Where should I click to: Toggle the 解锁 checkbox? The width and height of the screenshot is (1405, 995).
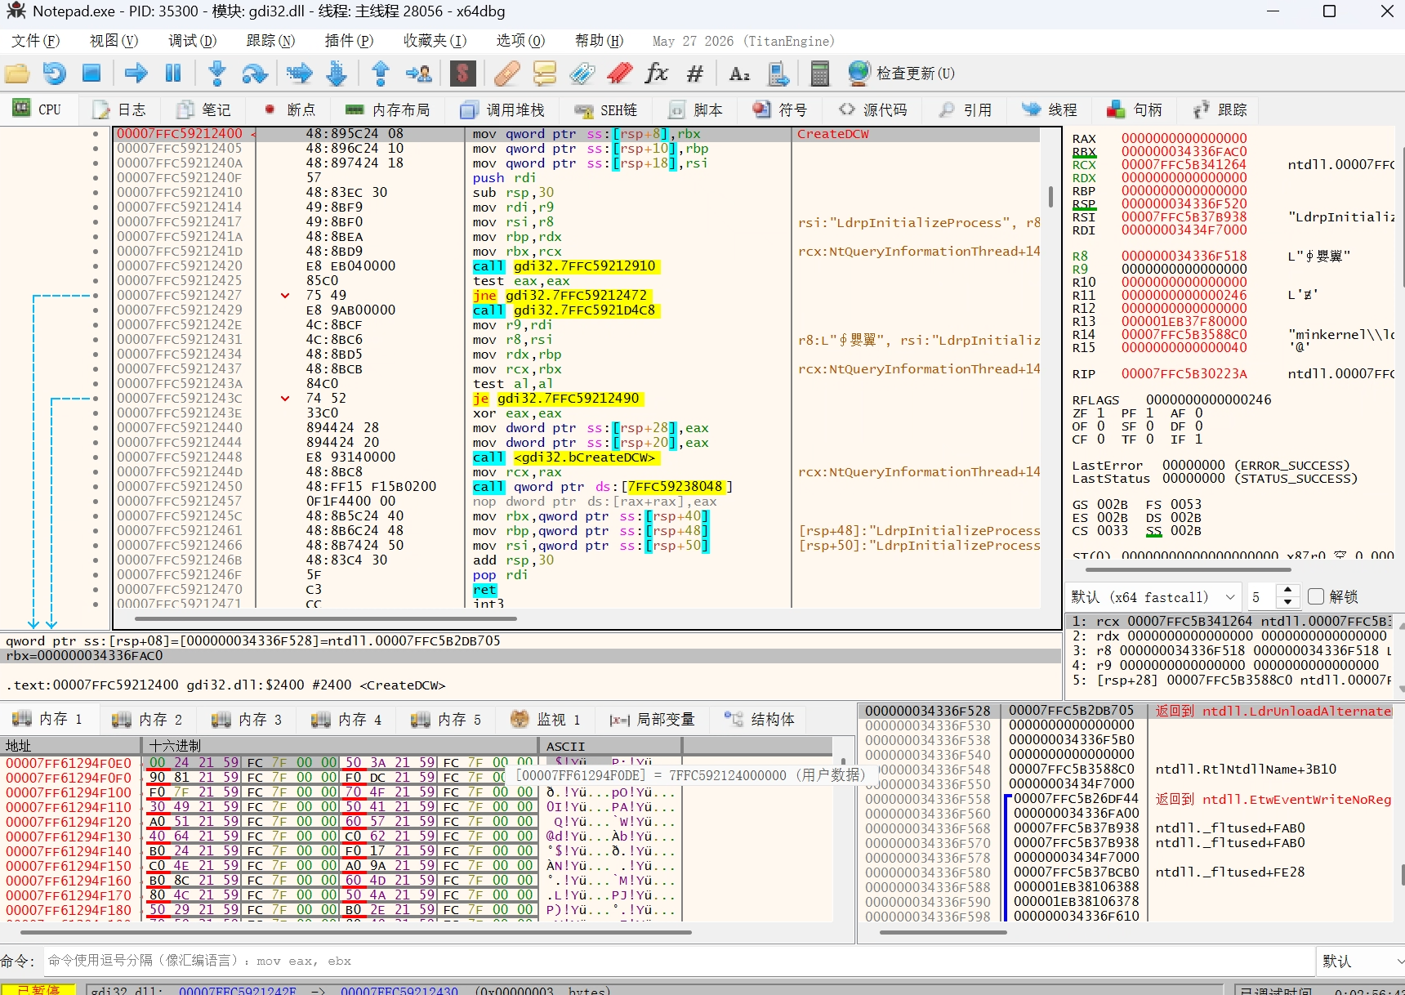[x=1316, y=596]
